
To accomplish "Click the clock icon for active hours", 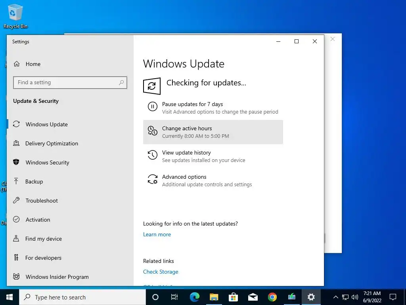I will (x=153, y=130).
